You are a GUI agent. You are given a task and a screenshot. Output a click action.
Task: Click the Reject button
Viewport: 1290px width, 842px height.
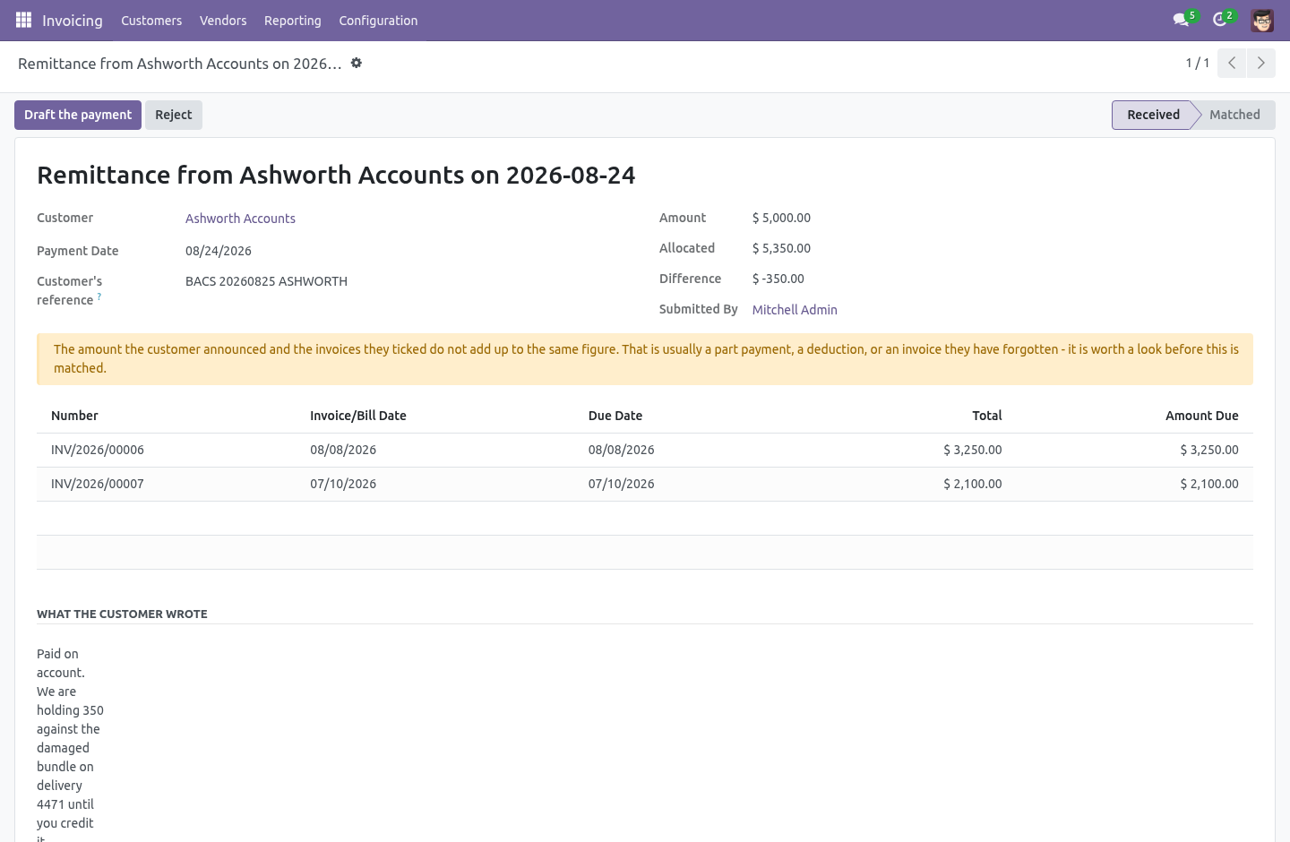[x=174, y=115]
